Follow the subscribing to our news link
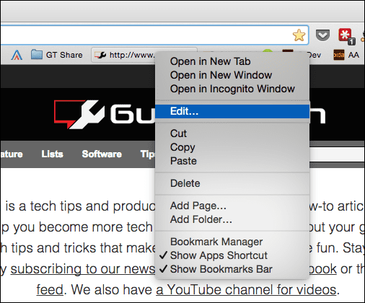The image size is (365, 303). tap(83, 269)
